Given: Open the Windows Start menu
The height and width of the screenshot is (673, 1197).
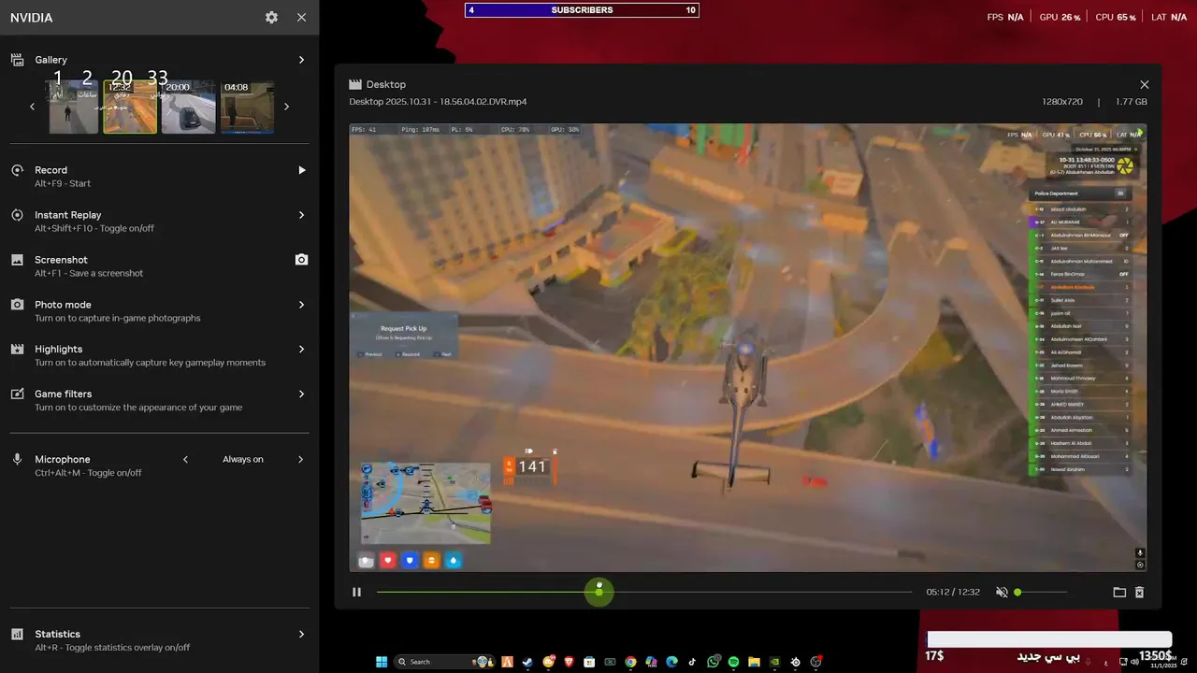Looking at the screenshot, I should click(x=382, y=662).
